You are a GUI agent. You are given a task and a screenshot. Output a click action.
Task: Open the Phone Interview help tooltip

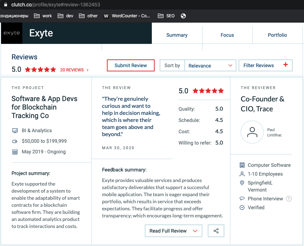(x=289, y=199)
